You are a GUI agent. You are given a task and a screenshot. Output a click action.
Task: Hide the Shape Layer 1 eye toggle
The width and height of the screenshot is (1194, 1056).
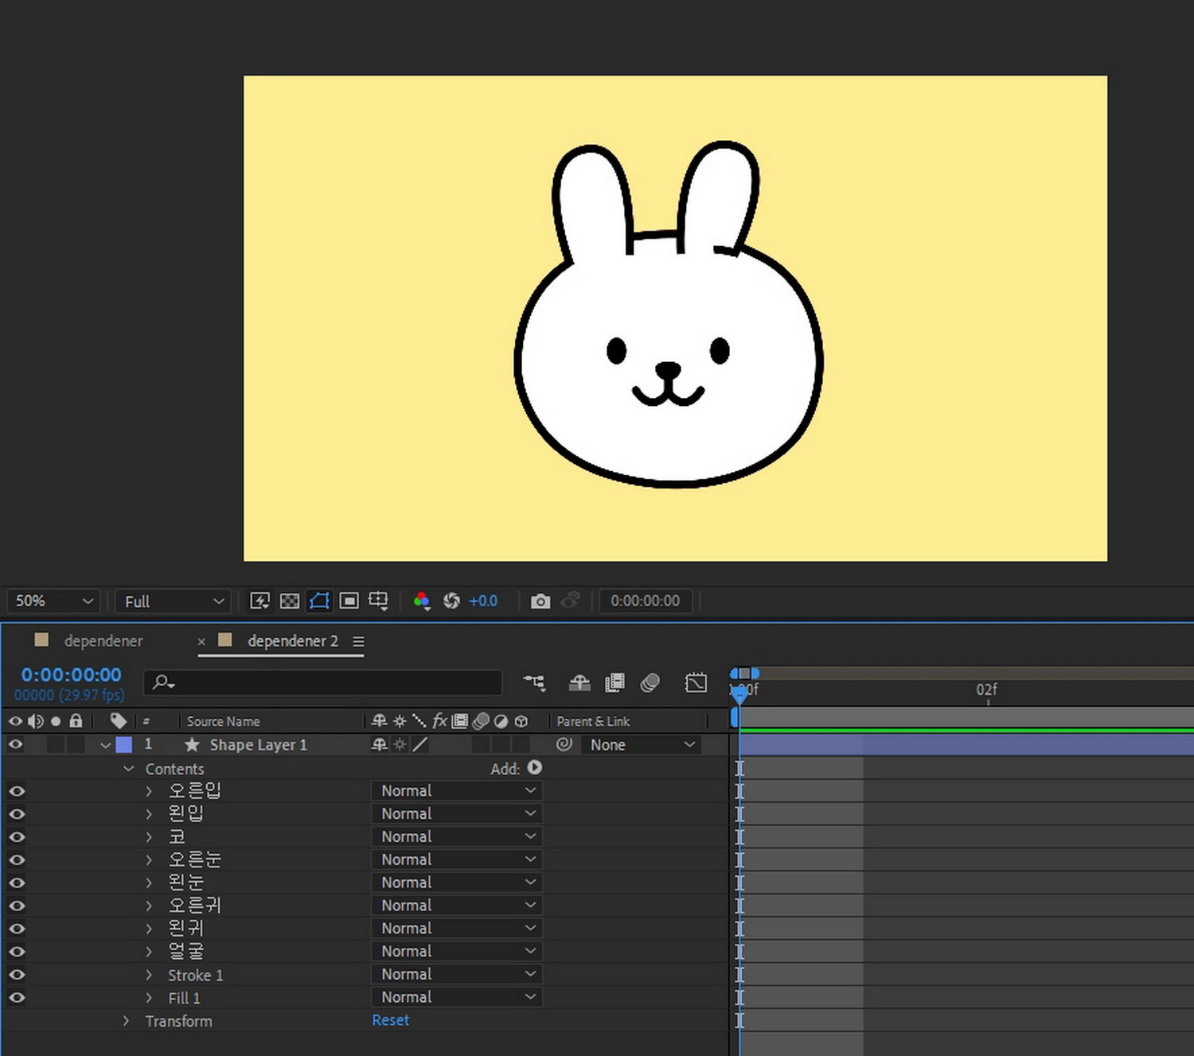click(x=16, y=745)
